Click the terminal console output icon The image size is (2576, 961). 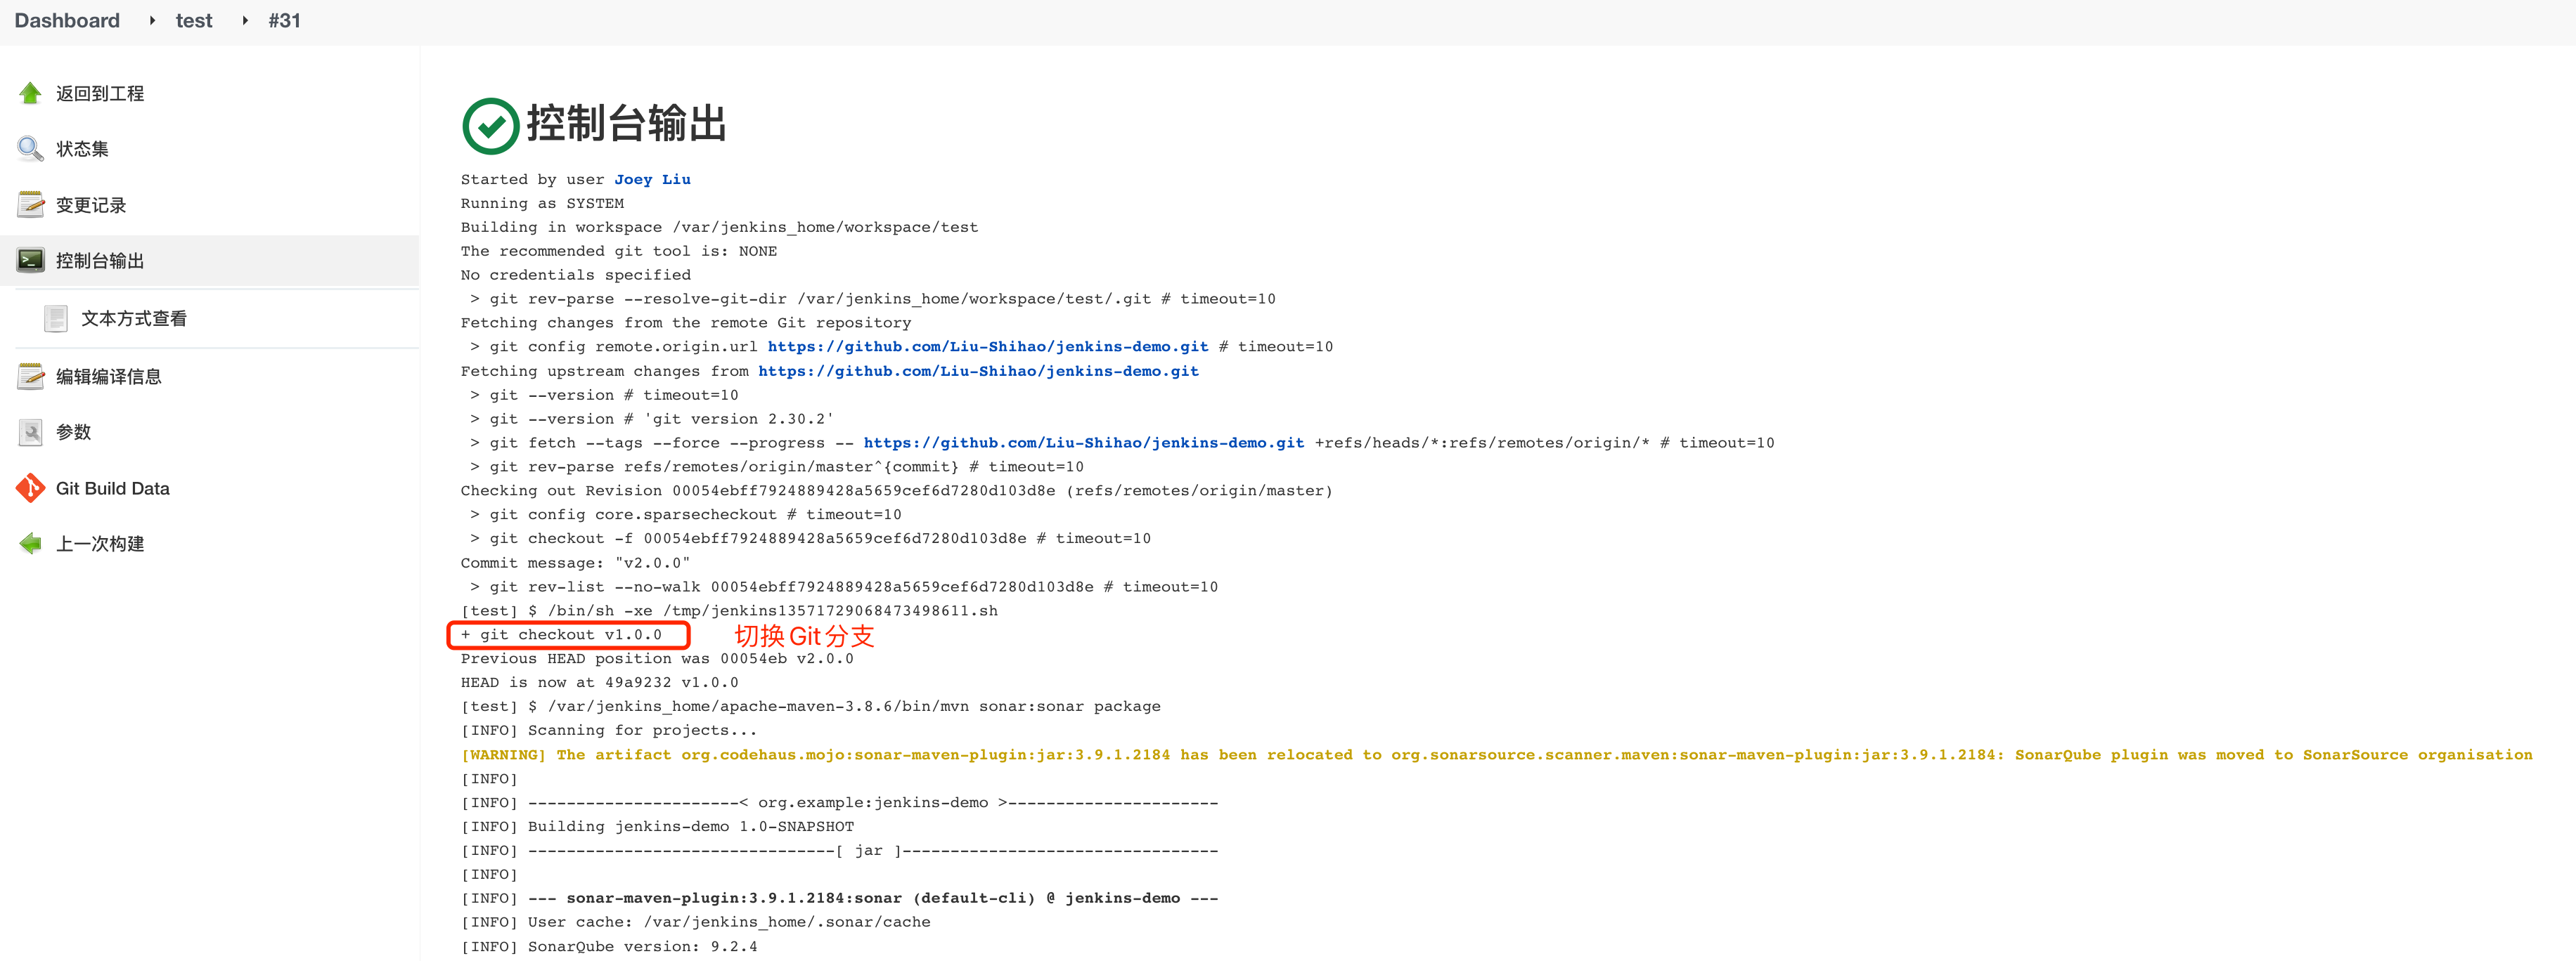click(30, 261)
